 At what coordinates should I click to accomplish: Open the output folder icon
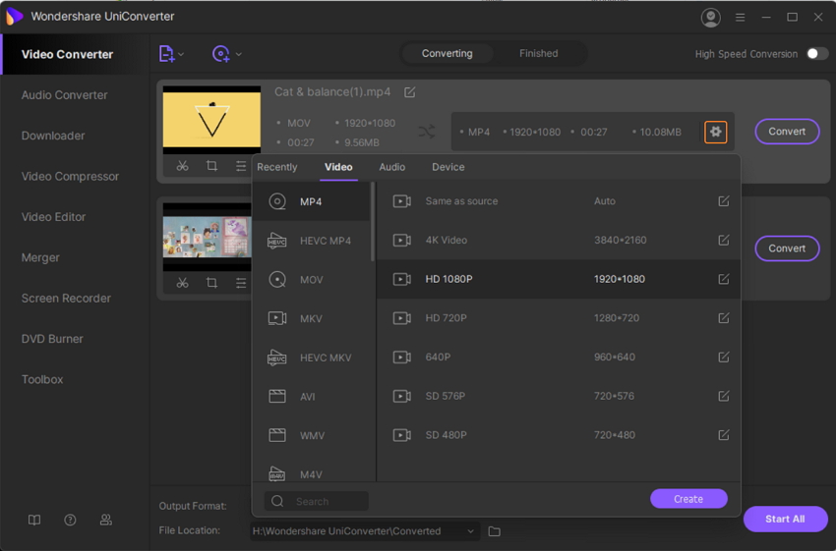(495, 531)
